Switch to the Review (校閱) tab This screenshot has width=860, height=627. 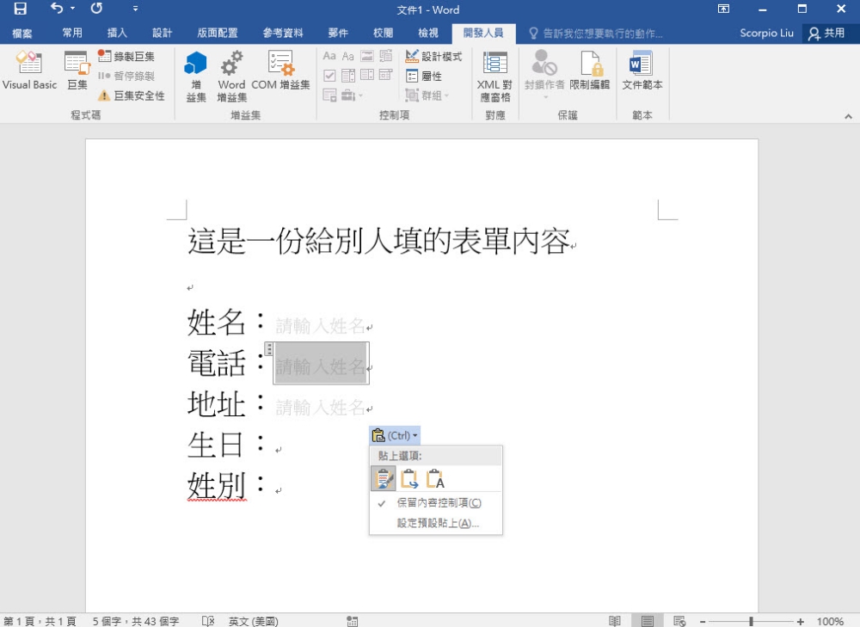click(x=383, y=33)
